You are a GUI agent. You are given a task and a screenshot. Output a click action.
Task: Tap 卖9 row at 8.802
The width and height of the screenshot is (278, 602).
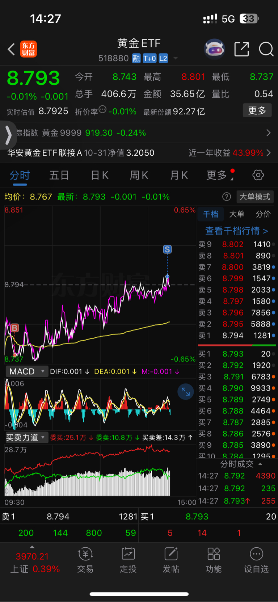point(237,244)
